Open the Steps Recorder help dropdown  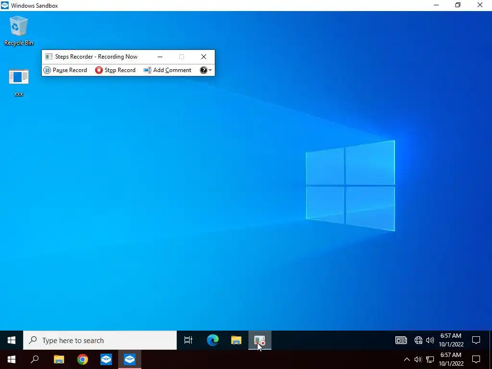(206, 70)
